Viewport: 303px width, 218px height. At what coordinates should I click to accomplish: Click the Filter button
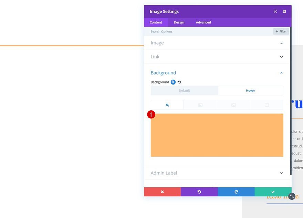[281, 31]
